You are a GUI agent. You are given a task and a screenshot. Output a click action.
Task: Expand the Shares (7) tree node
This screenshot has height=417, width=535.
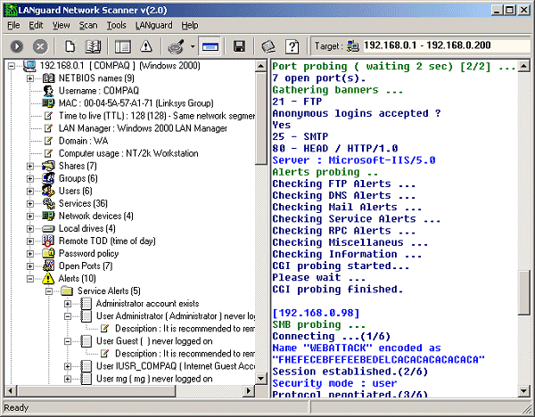[31, 167]
